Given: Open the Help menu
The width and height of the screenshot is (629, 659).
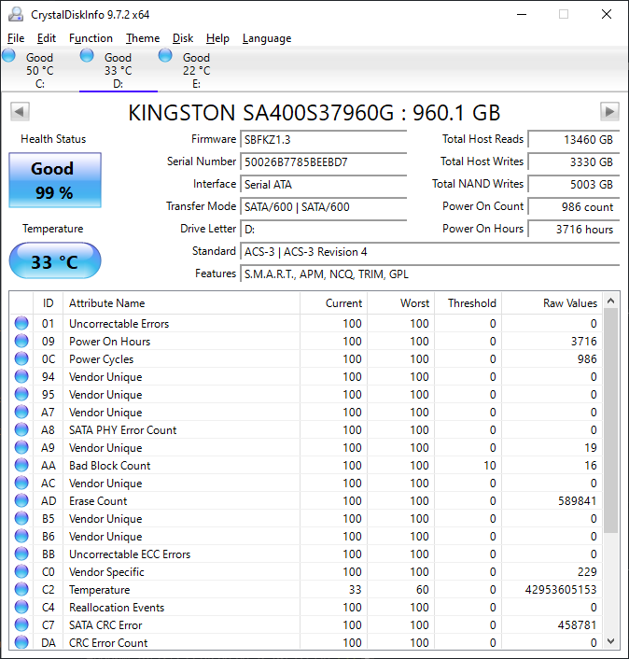Looking at the screenshot, I should pyautogui.click(x=217, y=38).
